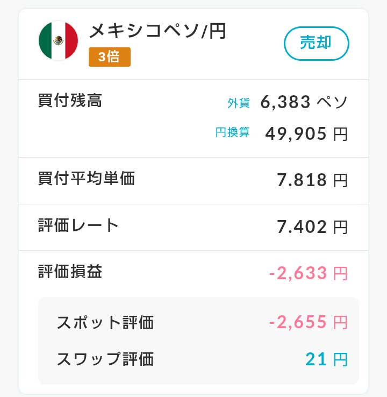
Task: Tap the 円換算 label
Action: pyautogui.click(x=232, y=132)
